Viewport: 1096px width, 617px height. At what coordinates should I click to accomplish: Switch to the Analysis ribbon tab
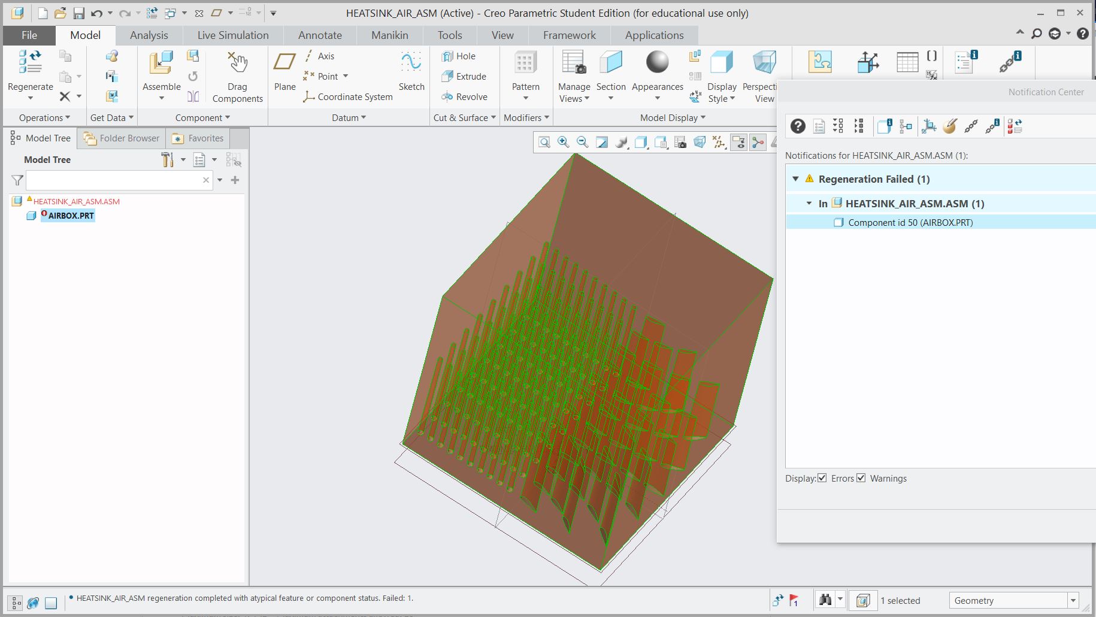pos(149,35)
